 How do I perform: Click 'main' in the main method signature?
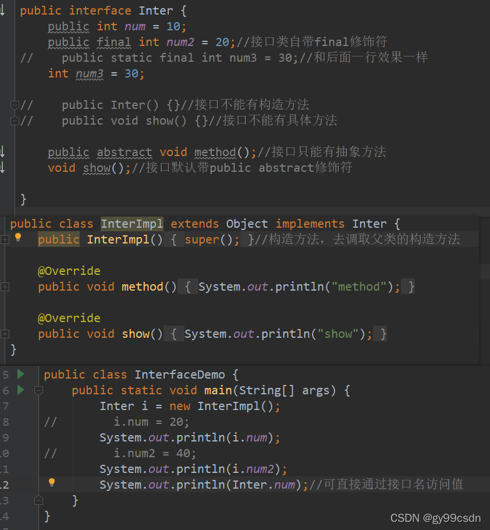coord(218,390)
